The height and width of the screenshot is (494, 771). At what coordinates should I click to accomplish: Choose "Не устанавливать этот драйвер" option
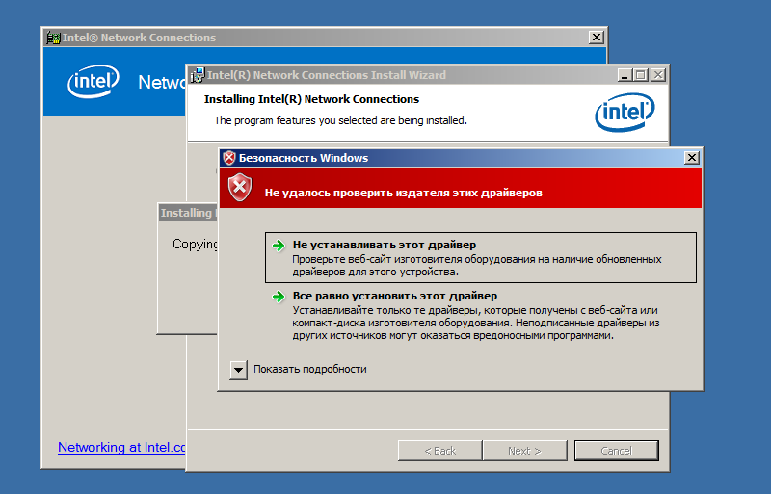coord(480,257)
